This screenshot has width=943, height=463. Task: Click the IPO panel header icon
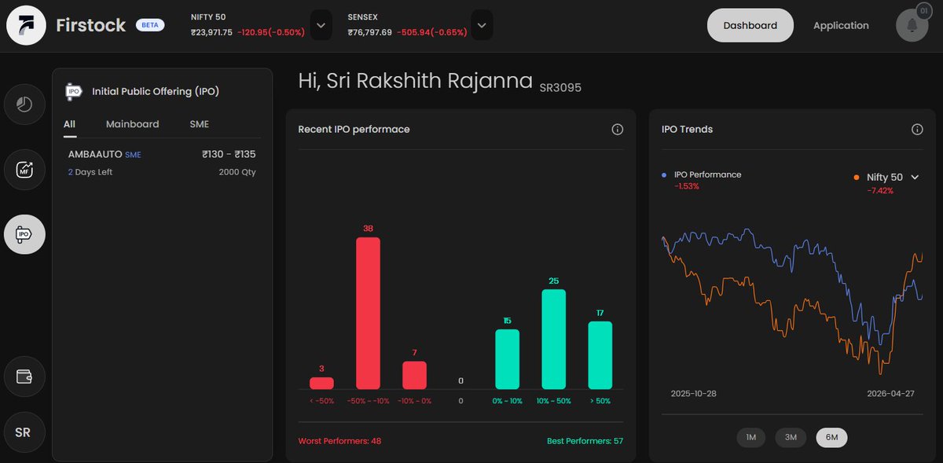[x=74, y=91]
